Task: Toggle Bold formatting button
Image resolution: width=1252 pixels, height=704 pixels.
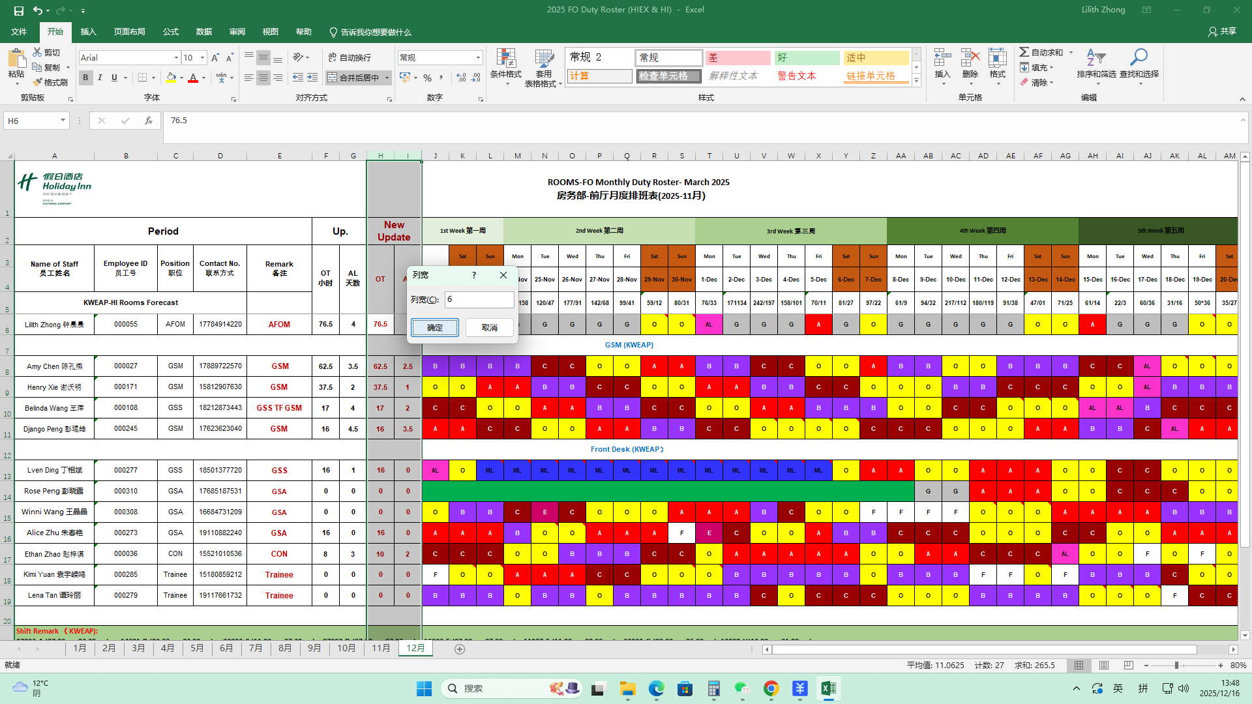Action: click(85, 78)
